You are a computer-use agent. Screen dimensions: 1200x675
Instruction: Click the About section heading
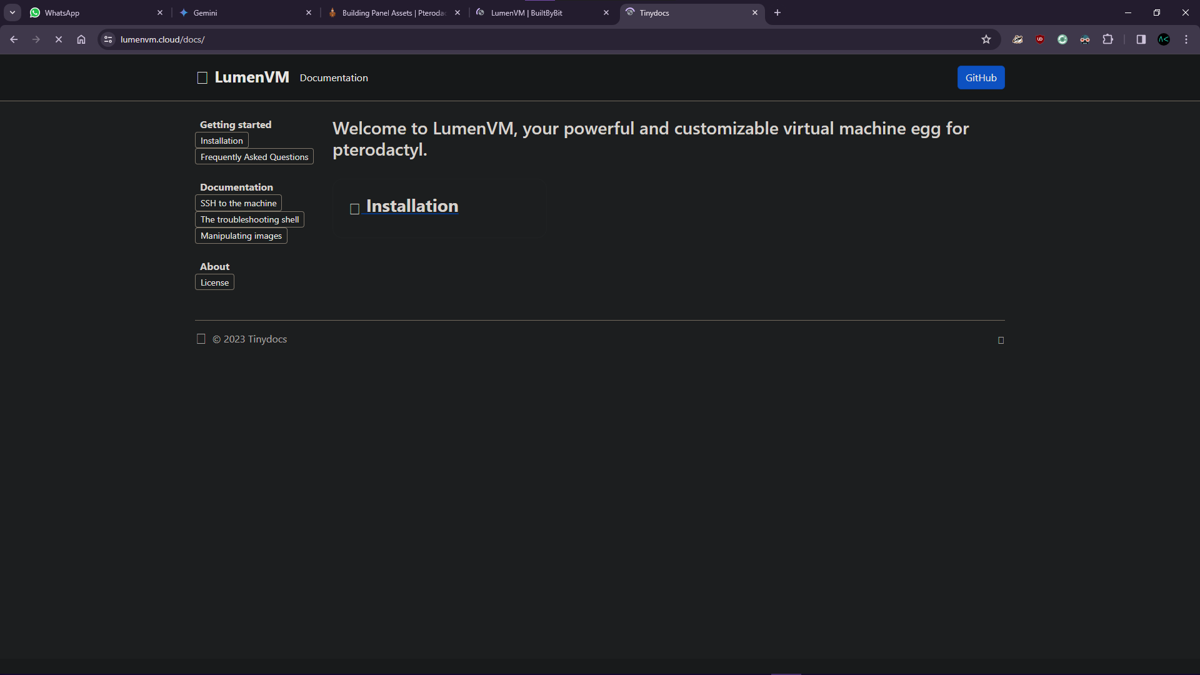[214, 266]
